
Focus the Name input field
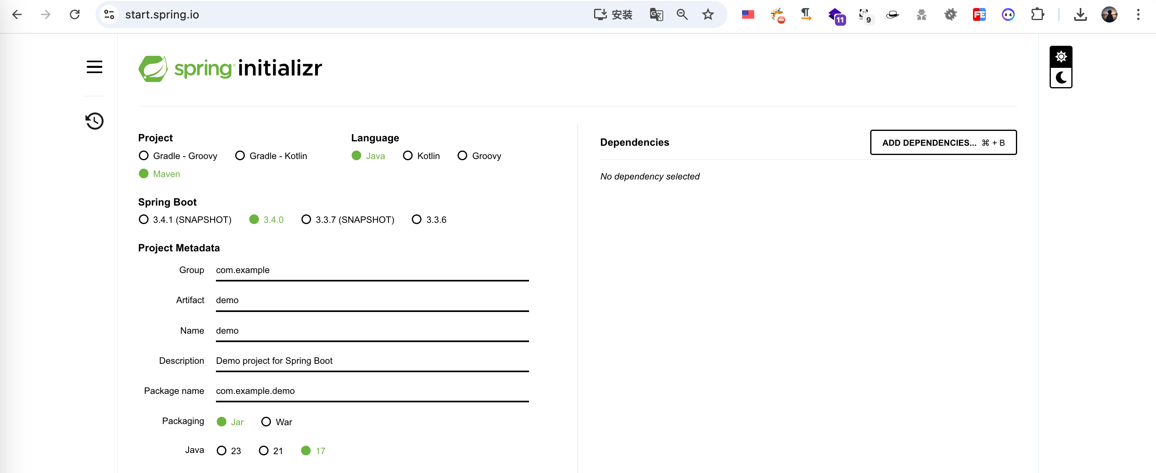point(372,331)
